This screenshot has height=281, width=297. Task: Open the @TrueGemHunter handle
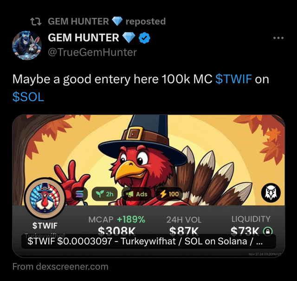(92, 52)
